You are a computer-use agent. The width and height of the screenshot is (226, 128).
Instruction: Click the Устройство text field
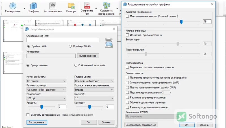(51, 56)
